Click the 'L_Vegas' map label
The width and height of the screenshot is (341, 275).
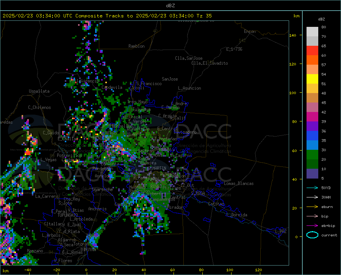48,160
